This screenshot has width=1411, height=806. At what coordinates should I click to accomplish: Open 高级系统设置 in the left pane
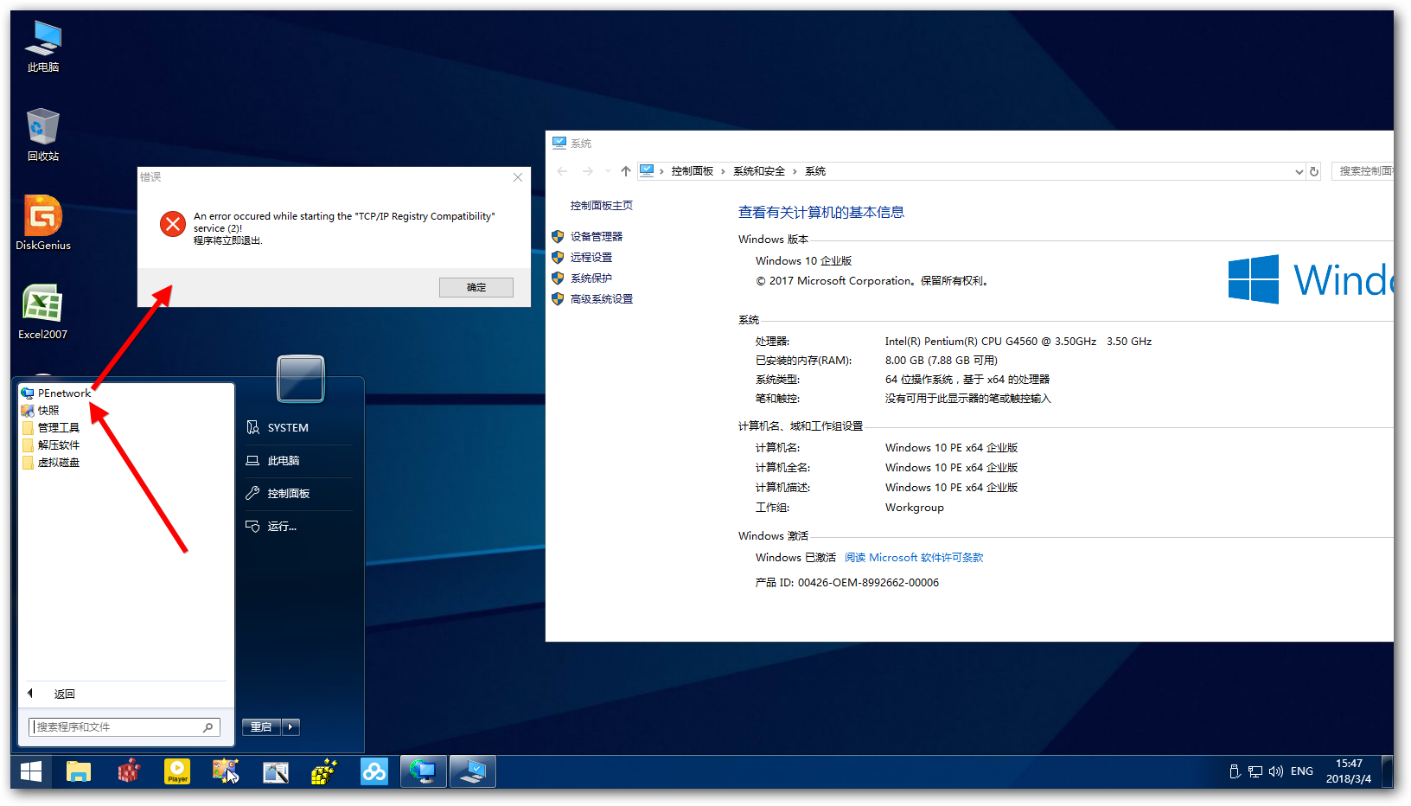602,299
